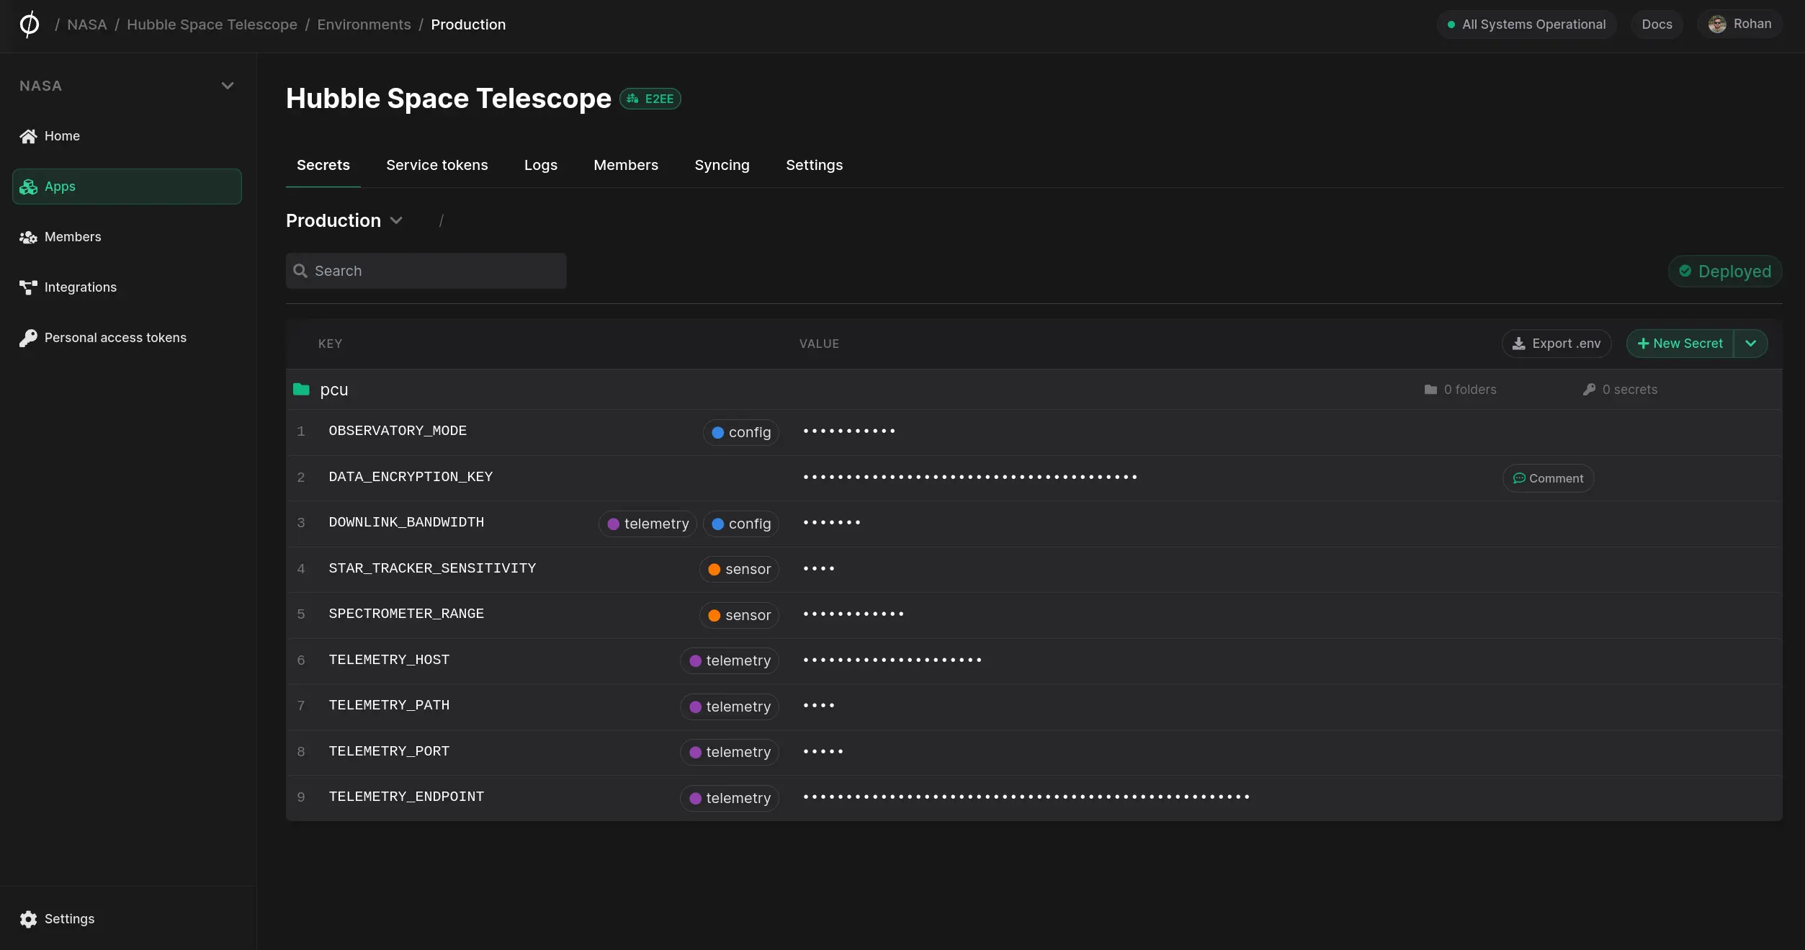This screenshot has width=1805, height=950.
Task: Click the pcu folder icon
Action: pyautogui.click(x=301, y=390)
